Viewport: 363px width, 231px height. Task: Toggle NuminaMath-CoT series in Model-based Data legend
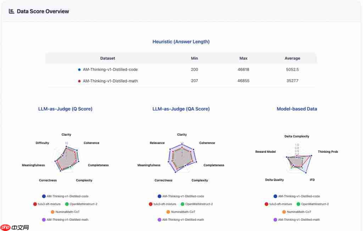click(x=299, y=212)
